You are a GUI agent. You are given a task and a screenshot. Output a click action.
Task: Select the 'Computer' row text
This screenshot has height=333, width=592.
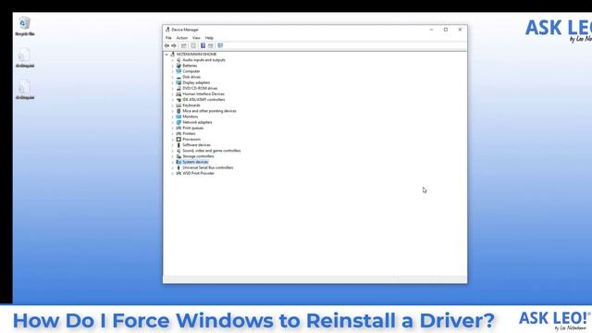tap(191, 71)
